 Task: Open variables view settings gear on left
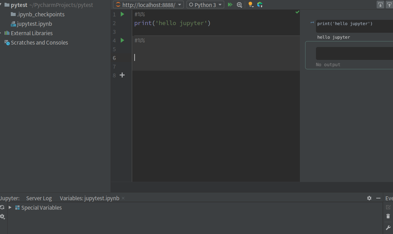pyautogui.click(x=2, y=217)
